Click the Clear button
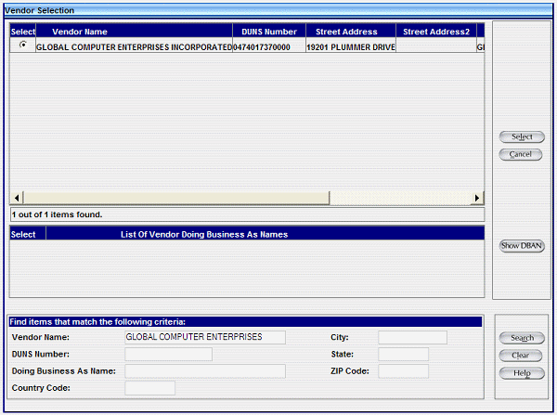 (521, 356)
